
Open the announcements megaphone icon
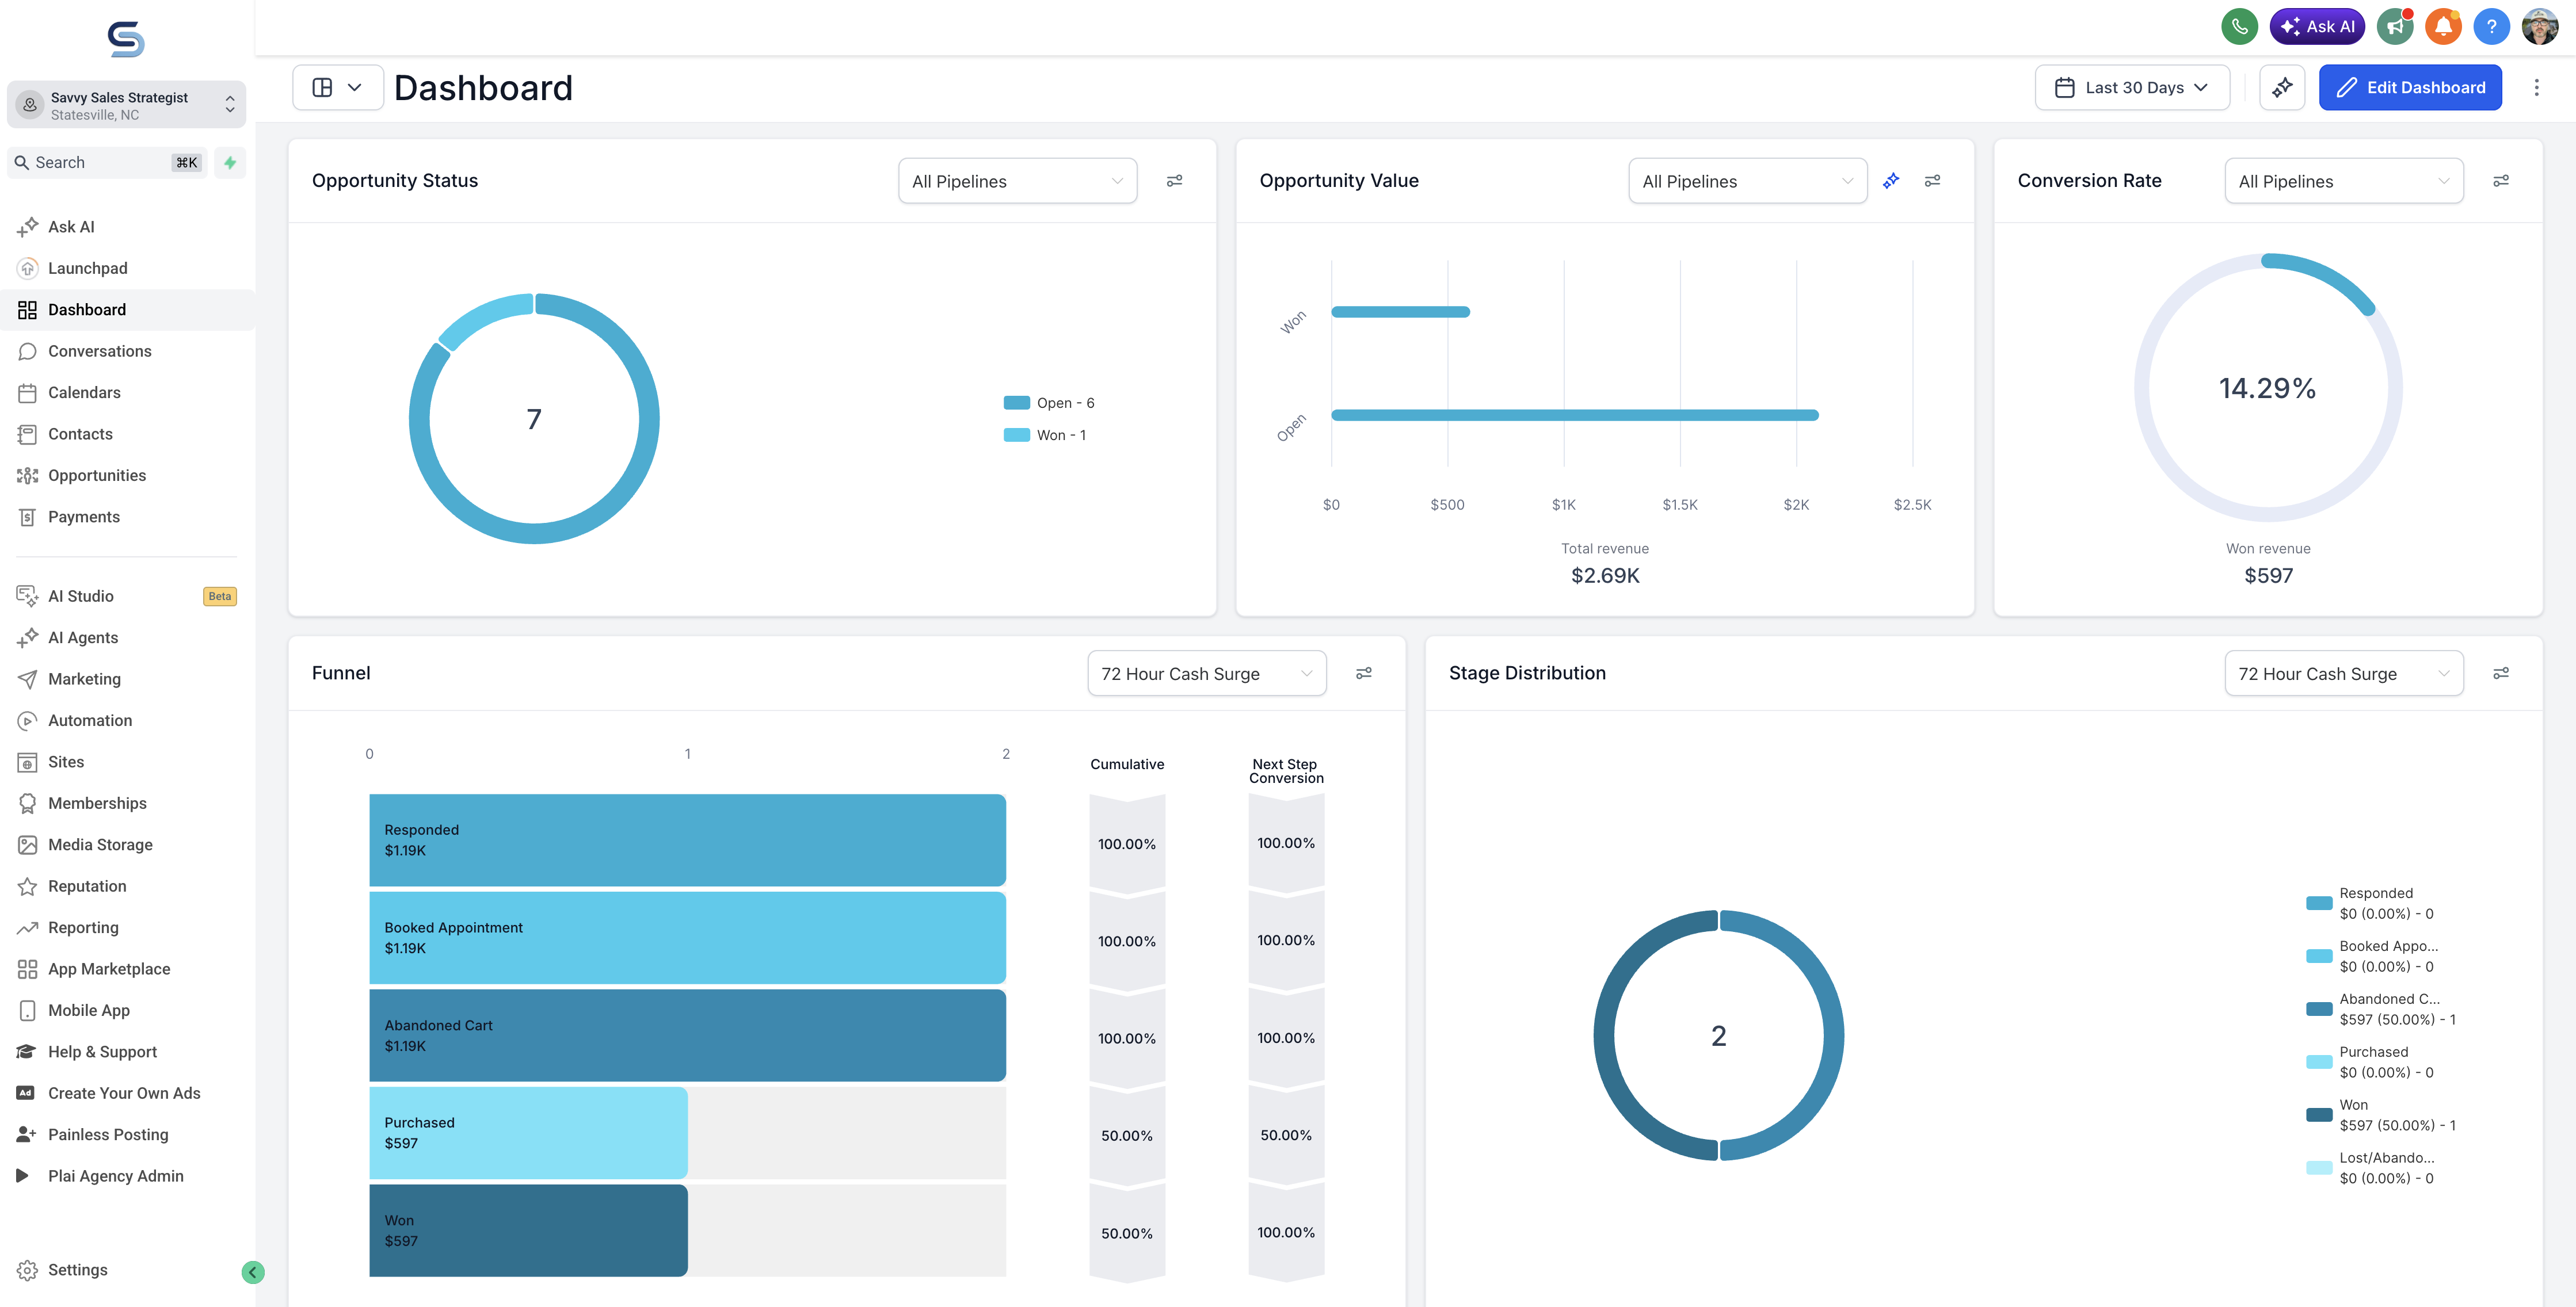(x=2394, y=27)
